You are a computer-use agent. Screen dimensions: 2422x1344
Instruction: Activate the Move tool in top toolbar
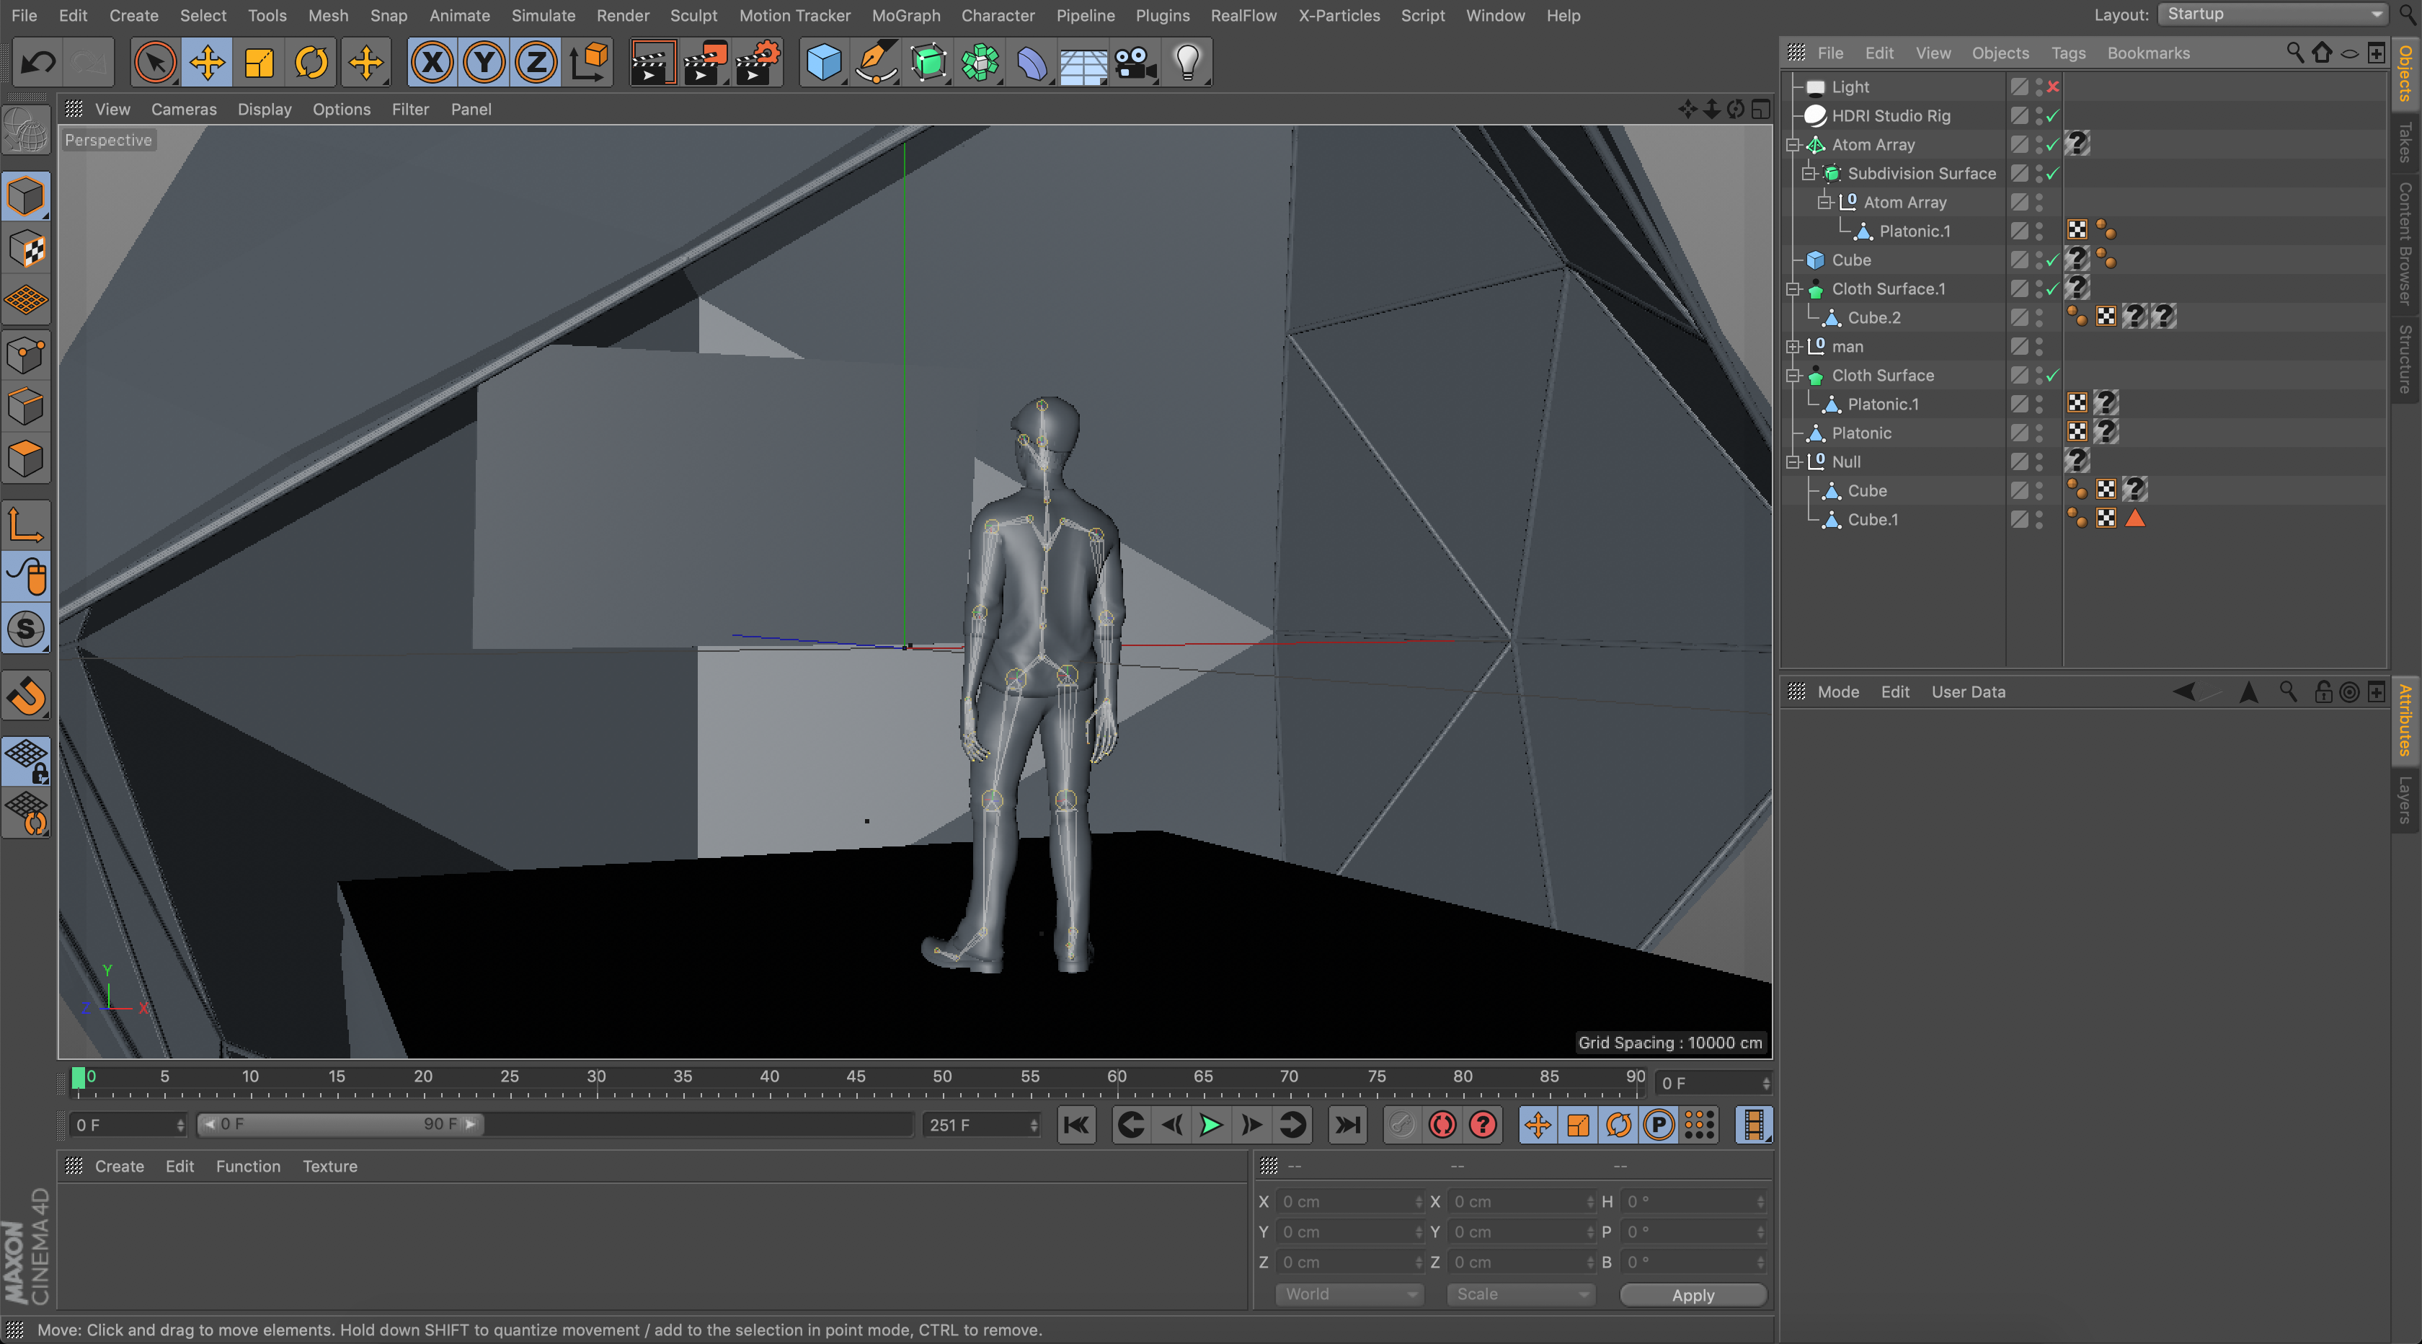(207, 63)
